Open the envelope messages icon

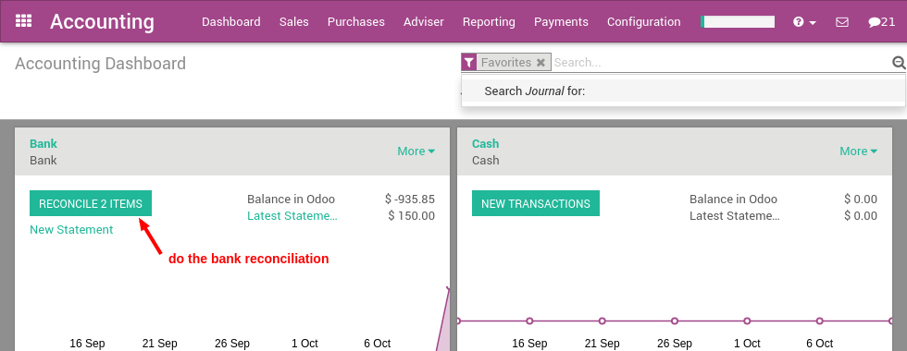[842, 22]
